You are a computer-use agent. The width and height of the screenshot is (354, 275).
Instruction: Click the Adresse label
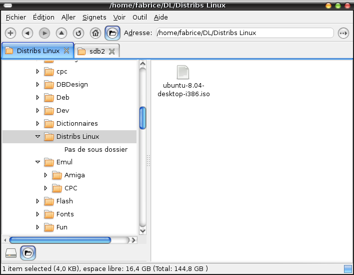(138, 33)
